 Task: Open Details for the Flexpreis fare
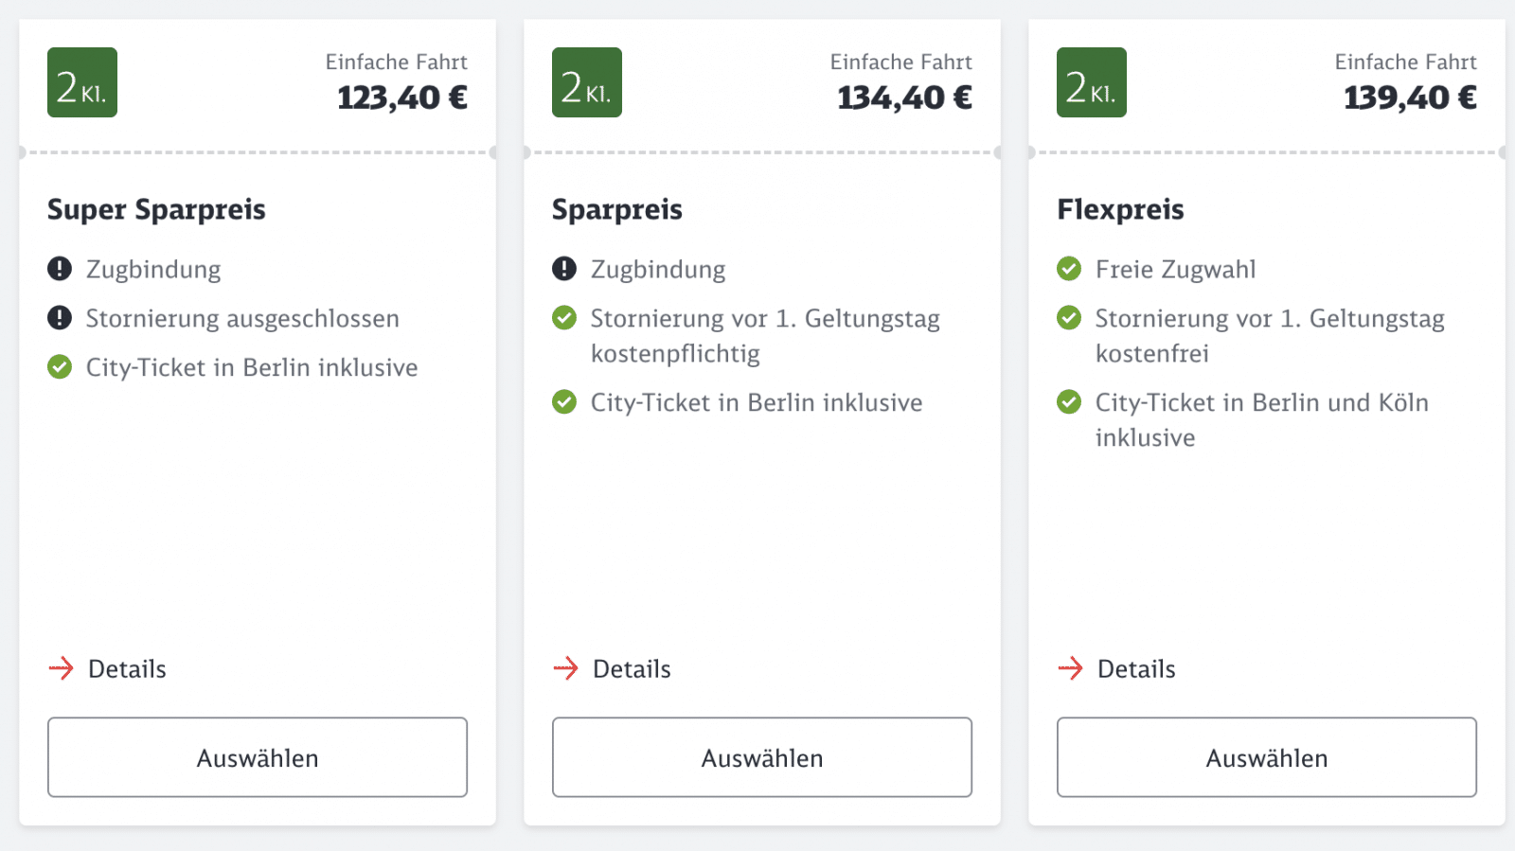[1117, 669]
